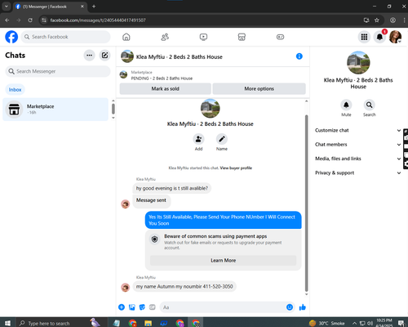Viewport: 408px width, 327px height.
Task: Open the Facebook logo home link
Action: tap(11, 37)
